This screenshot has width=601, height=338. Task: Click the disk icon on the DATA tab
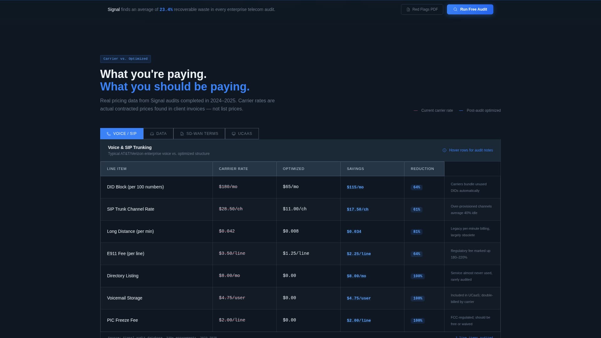152,133
